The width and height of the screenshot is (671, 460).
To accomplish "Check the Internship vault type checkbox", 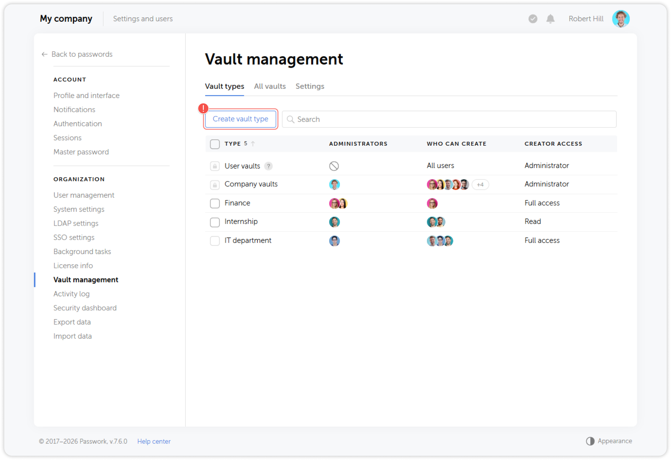I will click(x=215, y=222).
